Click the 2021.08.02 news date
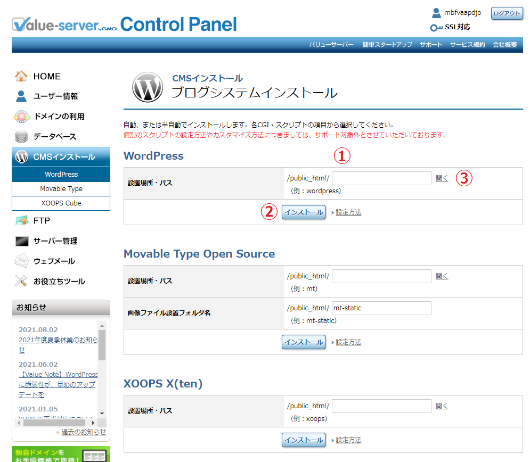This screenshot has height=462, width=530. 38,329
